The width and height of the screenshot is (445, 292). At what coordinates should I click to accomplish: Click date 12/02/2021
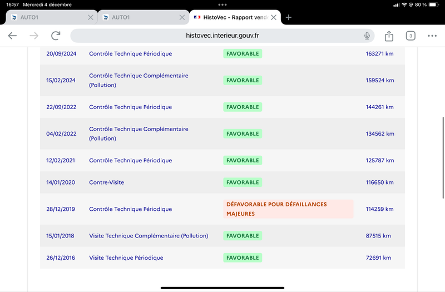(61, 160)
